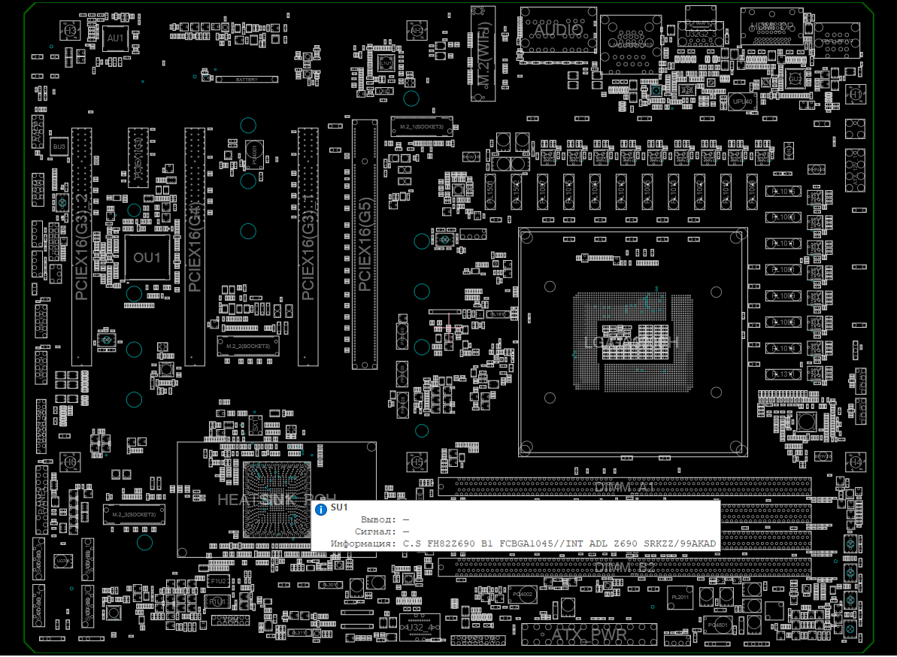Click the ATX_12V power connector

tap(855, 170)
